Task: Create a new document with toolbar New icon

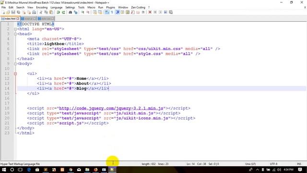Action: [3, 12]
